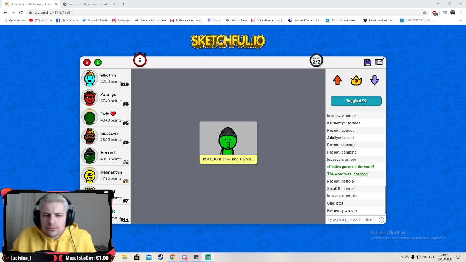Click the Round 2/2 indicator badge
Viewport: 466px width, 262px height.
click(x=316, y=60)
